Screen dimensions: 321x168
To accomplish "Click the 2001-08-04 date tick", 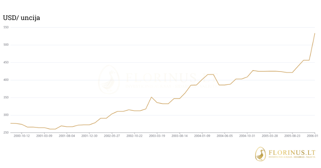I will tap(67, 136).
